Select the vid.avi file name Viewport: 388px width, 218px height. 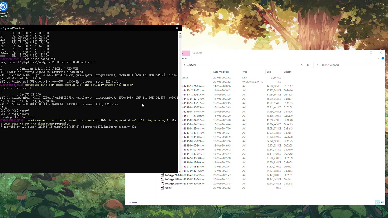tap(169, 188)
